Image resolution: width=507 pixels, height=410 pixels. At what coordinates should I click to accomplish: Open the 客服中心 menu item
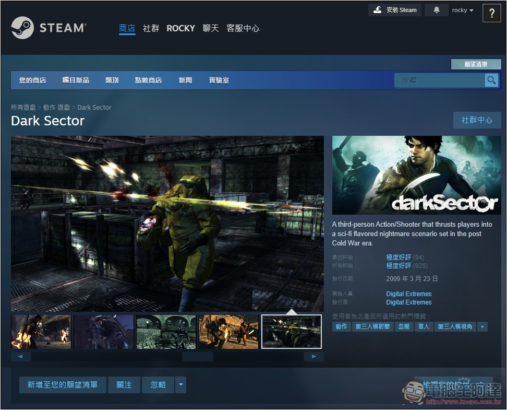point(243,28)
